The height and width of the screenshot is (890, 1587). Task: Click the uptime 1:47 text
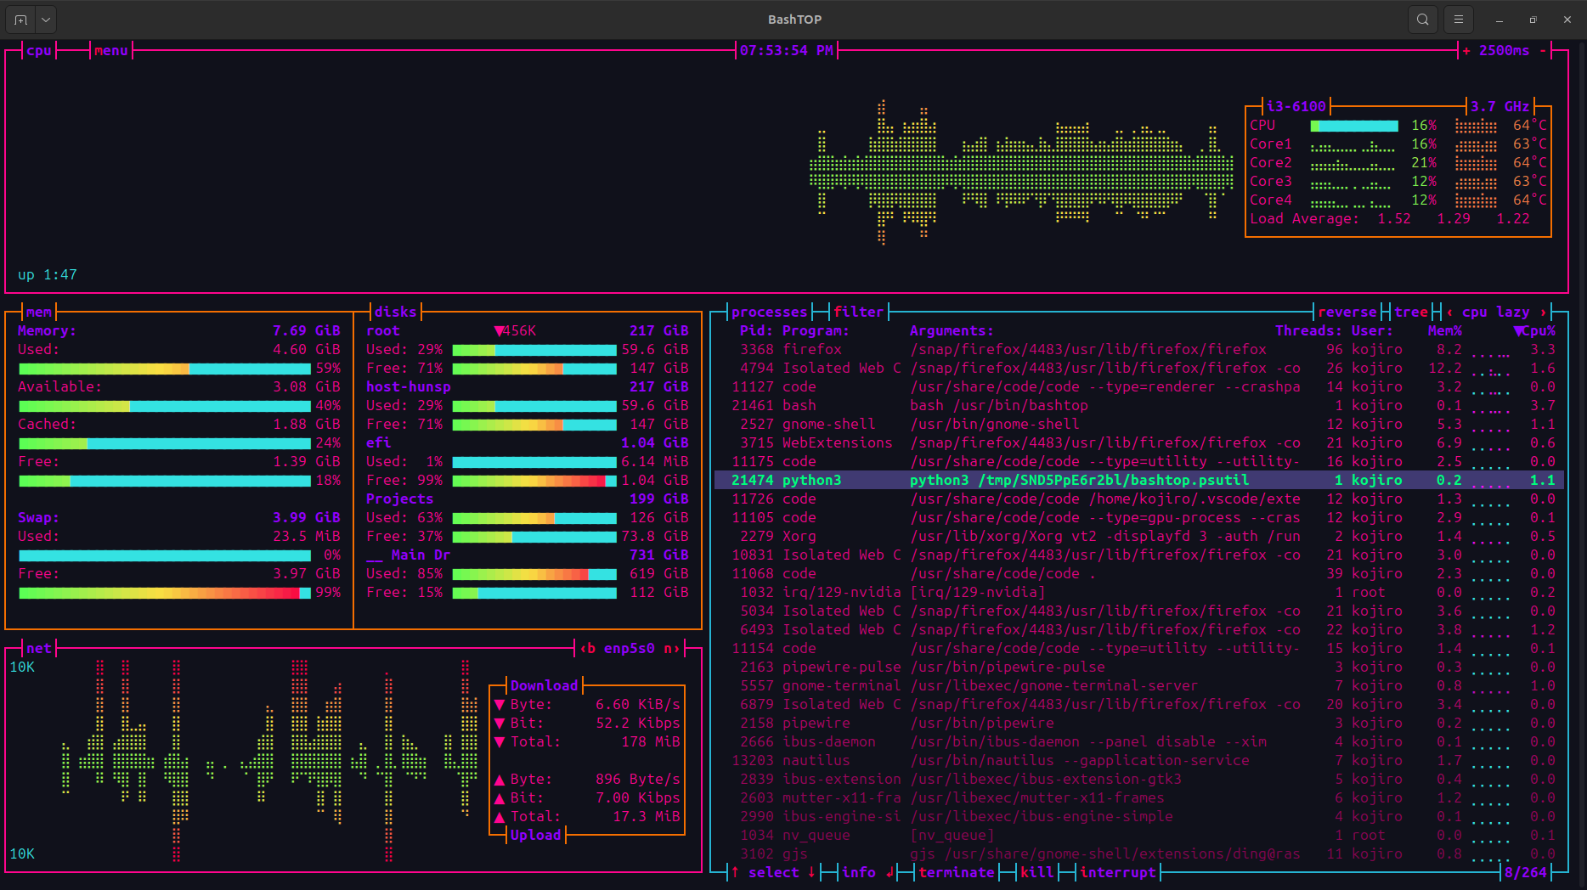click(48, 275)
